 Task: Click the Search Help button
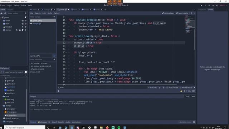[182, 13]
